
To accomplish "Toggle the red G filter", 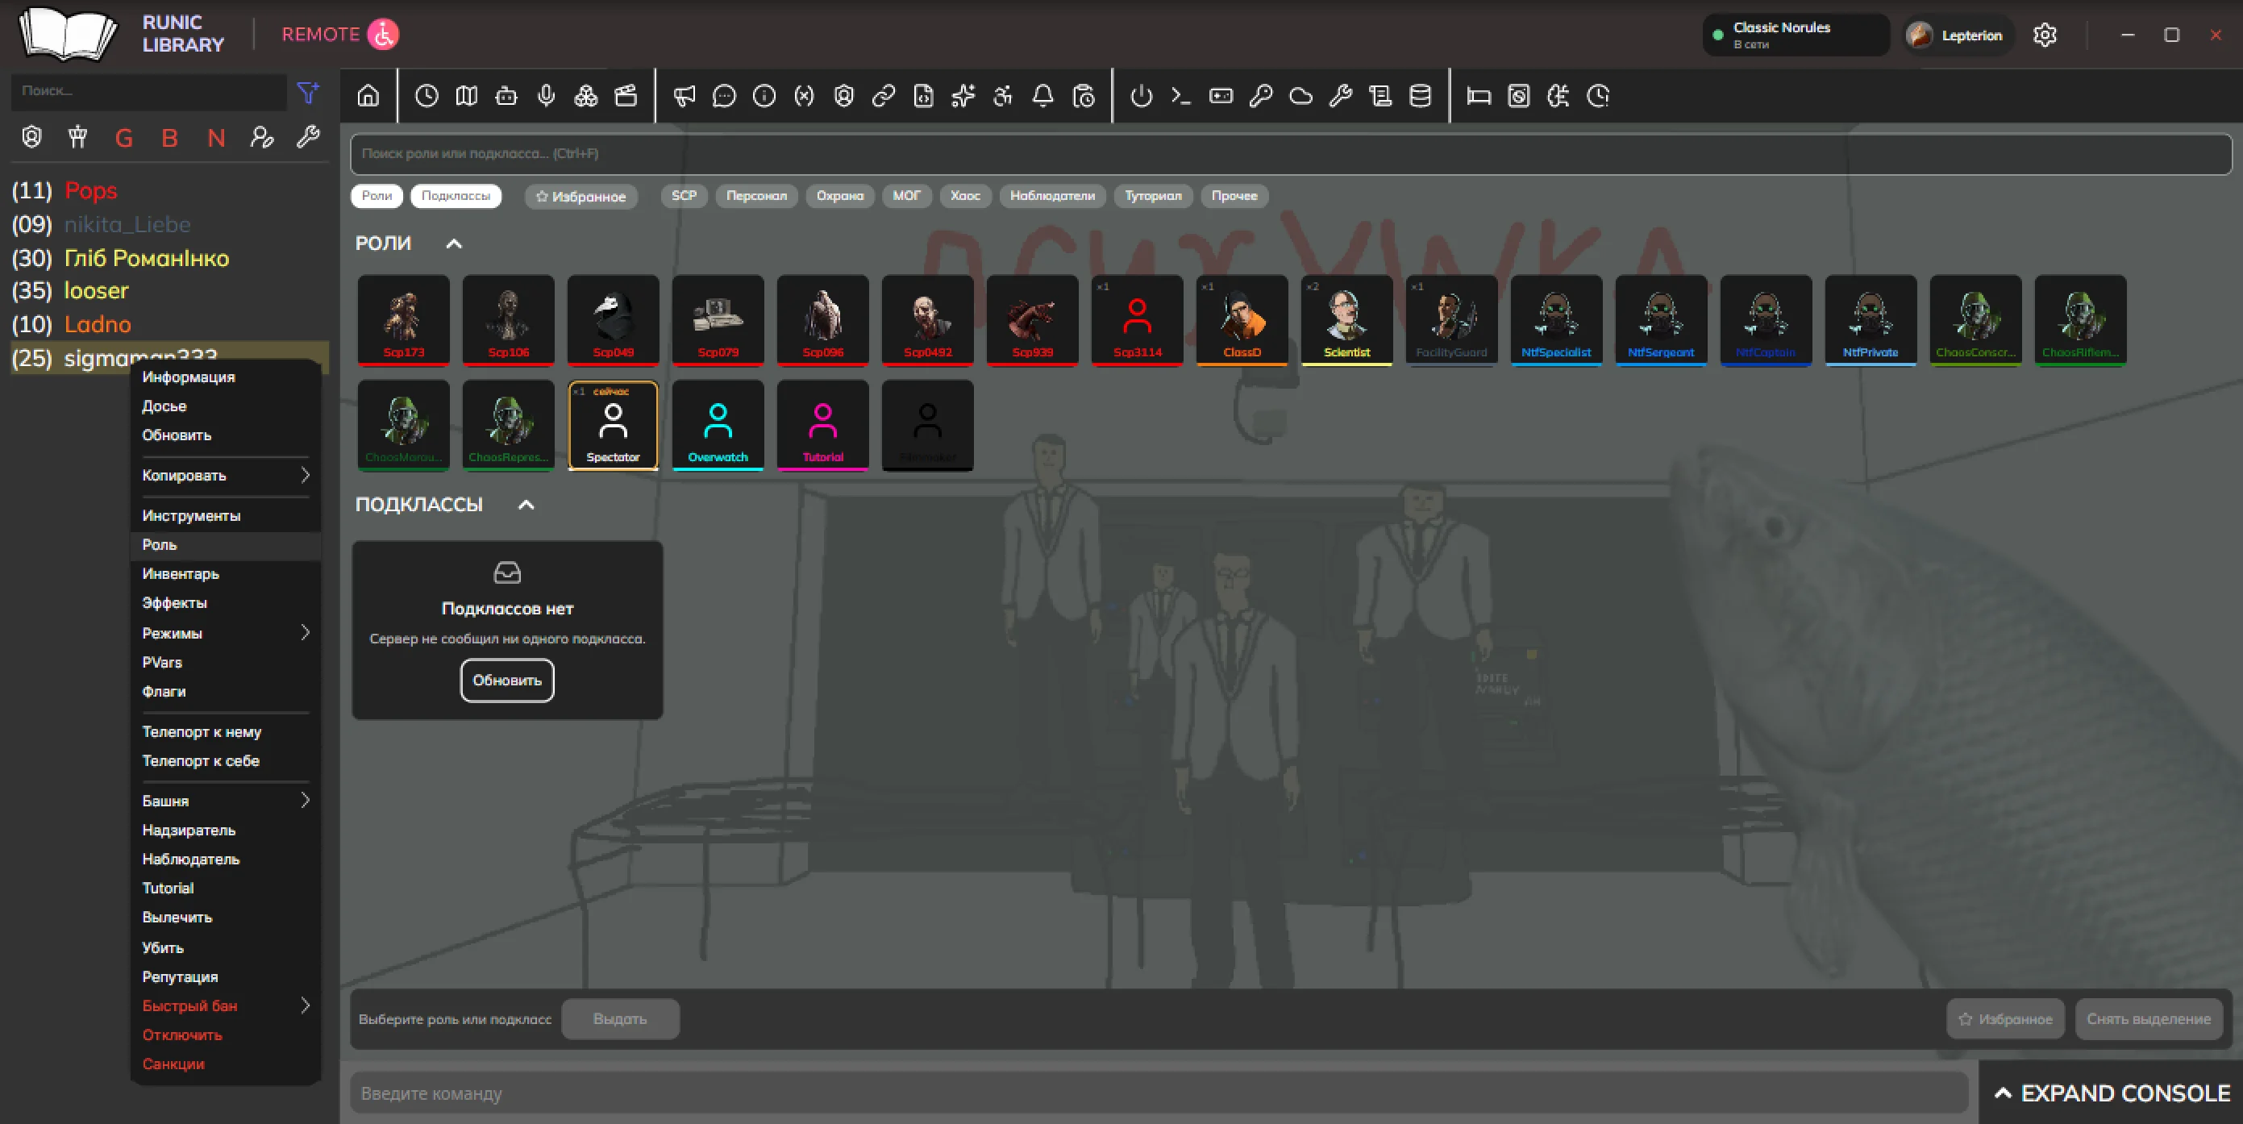I will (x=123, y=138).
